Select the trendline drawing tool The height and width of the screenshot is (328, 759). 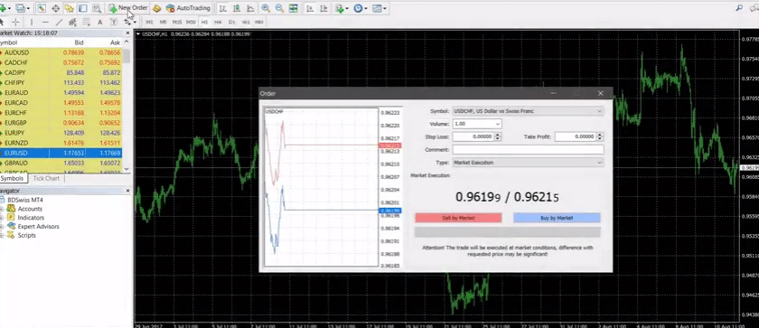click(59, 22)
